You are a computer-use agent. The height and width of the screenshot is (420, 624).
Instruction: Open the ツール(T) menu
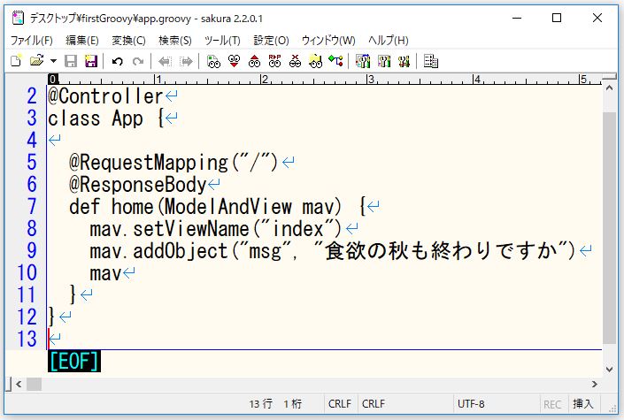pos(222,40)
